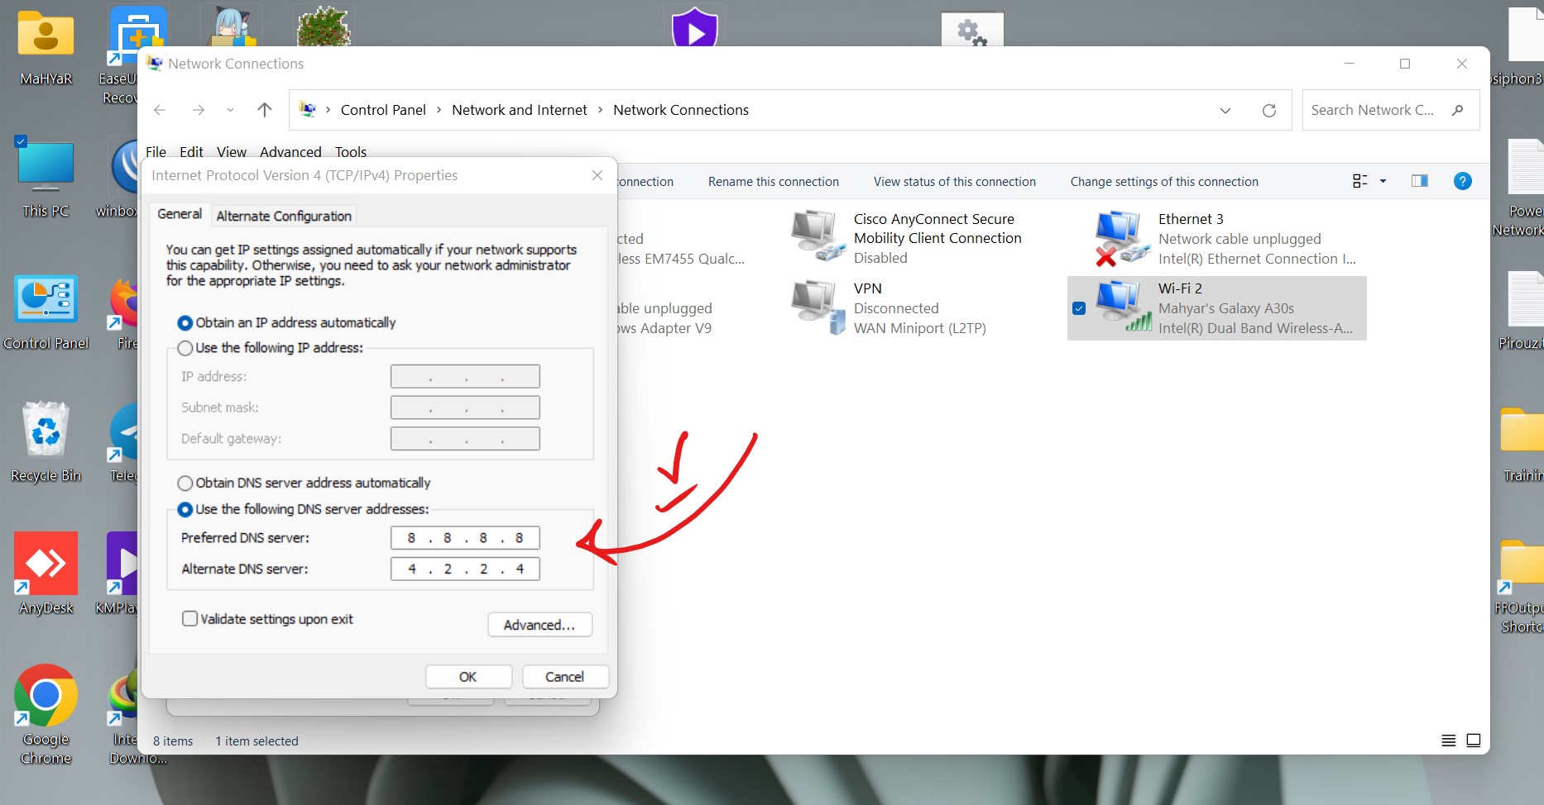The image size is (1544, 805).
Task: Go up one level with the up arrow
Action: click(x=265, y=110)
